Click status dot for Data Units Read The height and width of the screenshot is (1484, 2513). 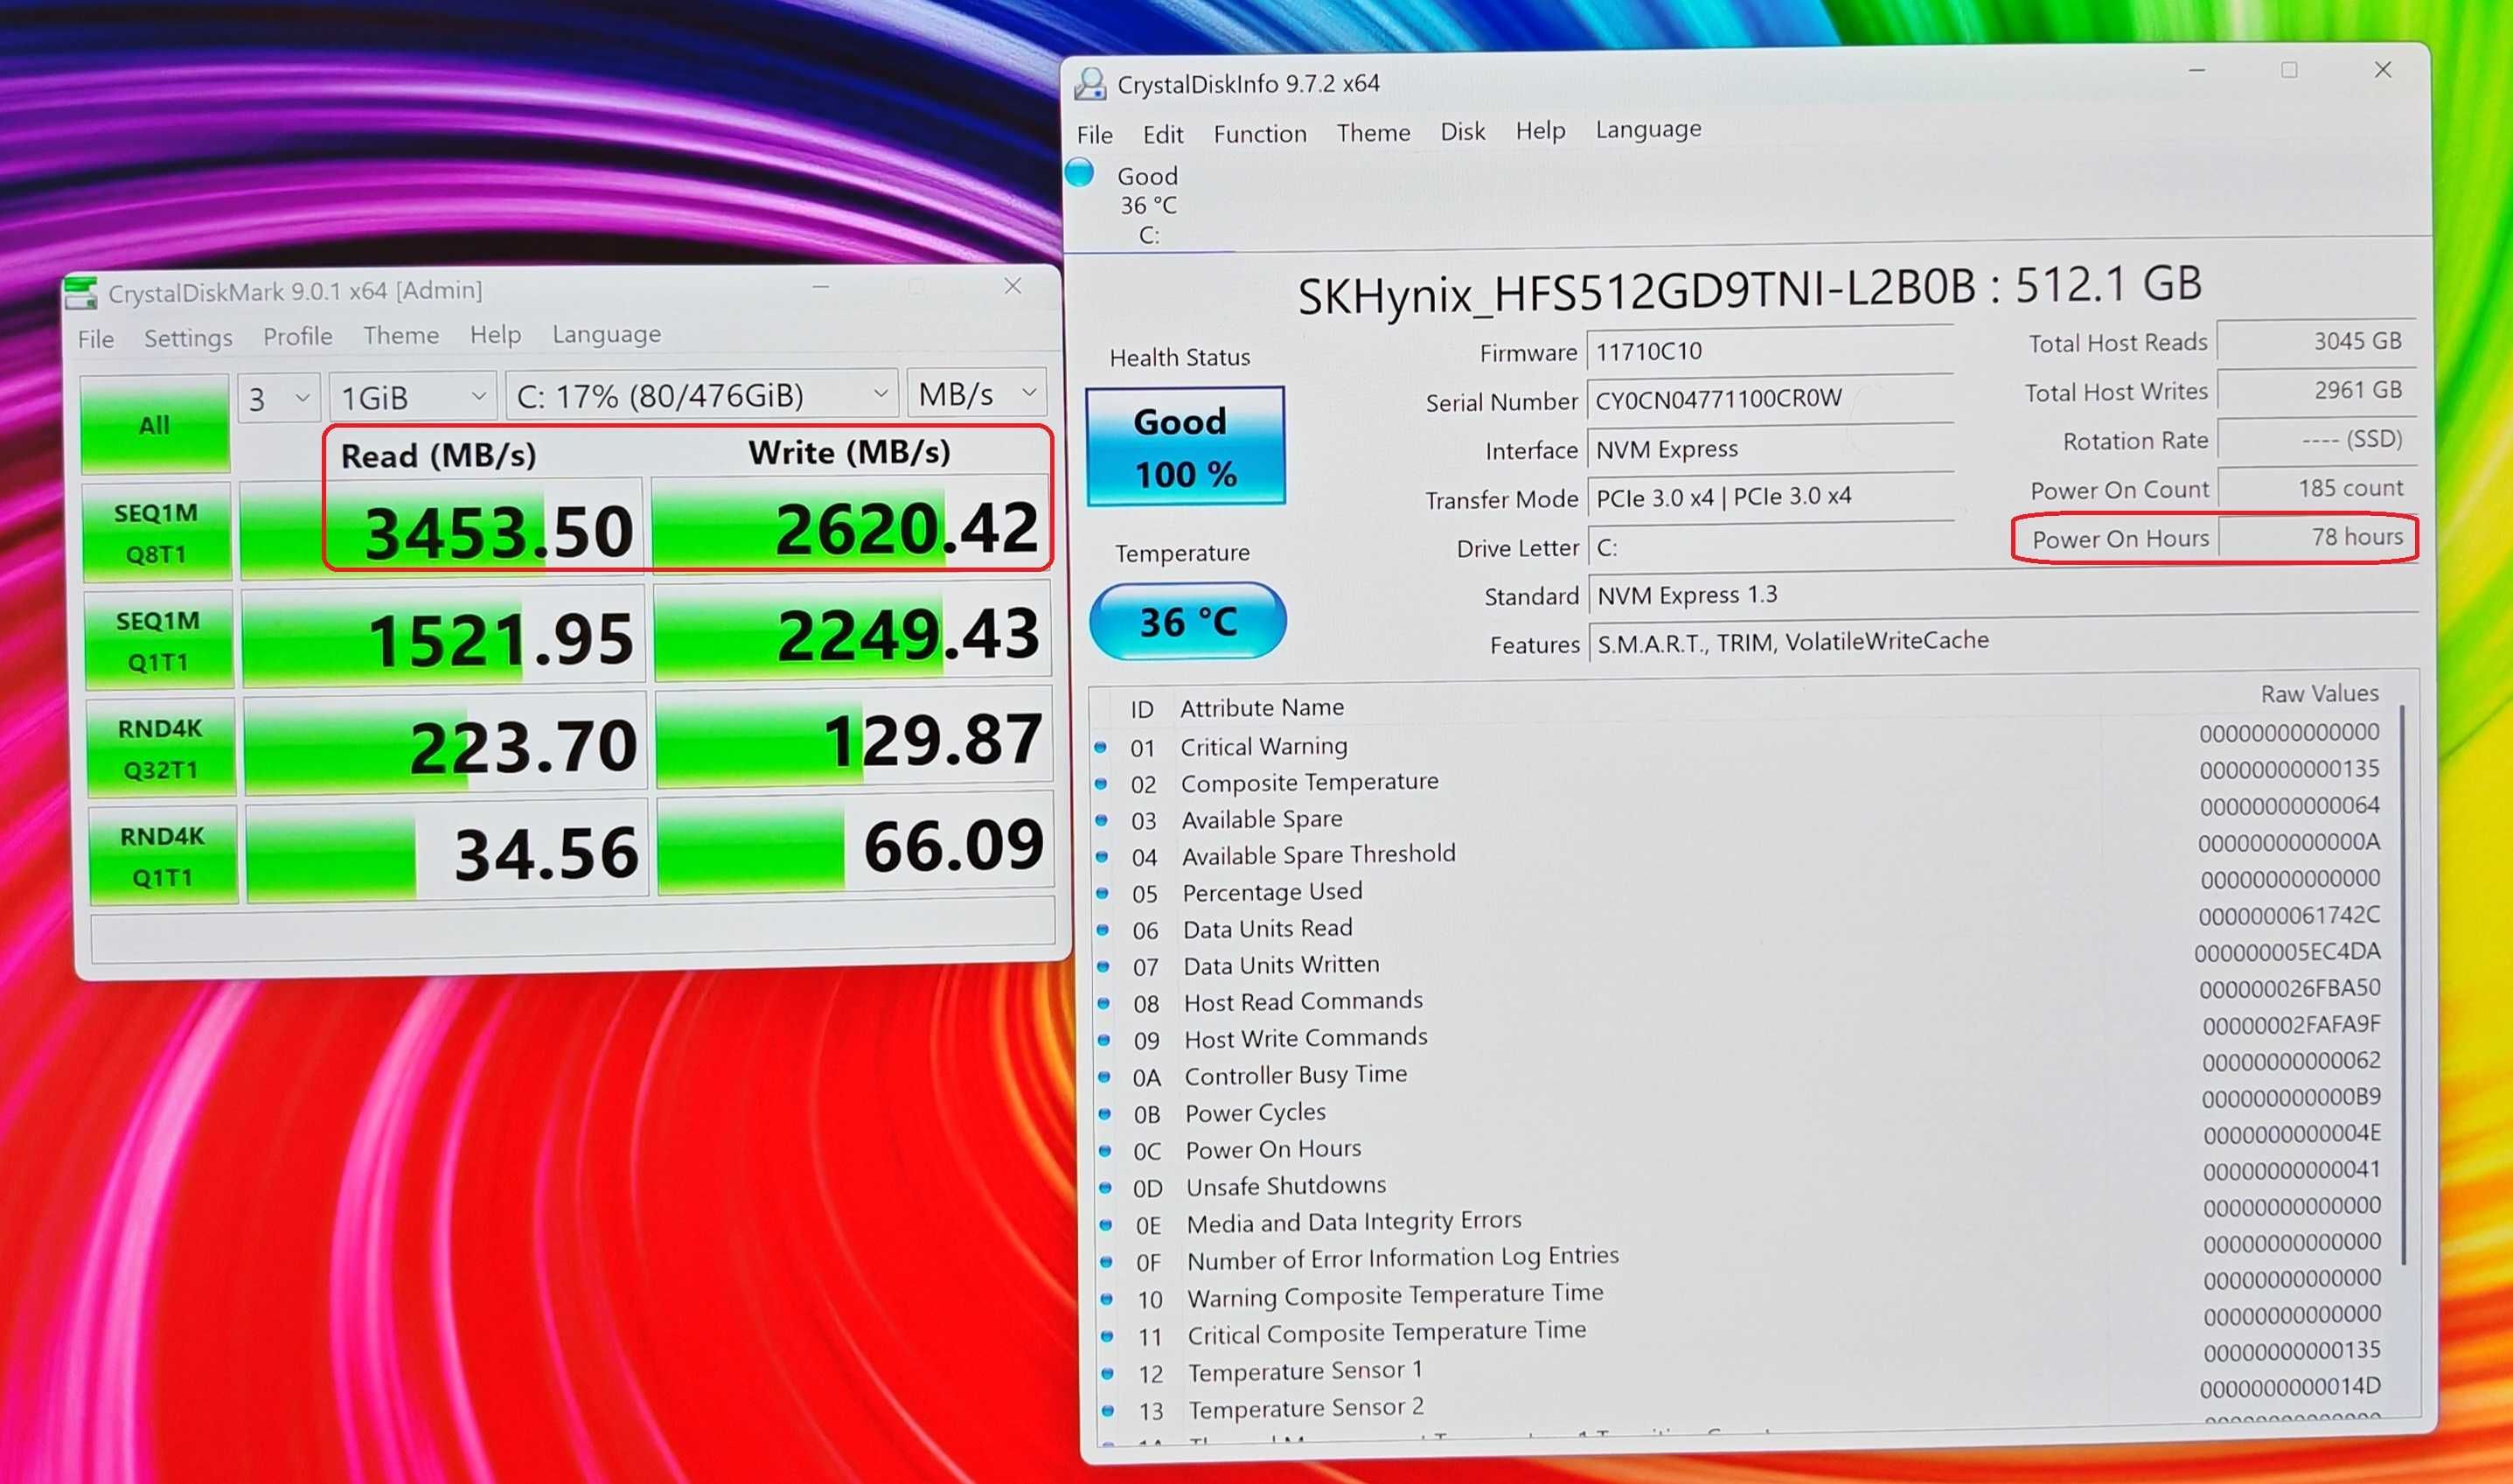[x=1103, y=930]
